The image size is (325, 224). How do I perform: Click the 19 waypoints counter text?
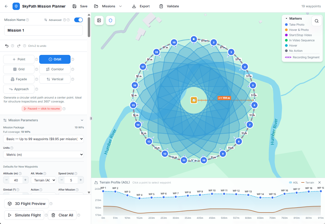click(311, 6)
